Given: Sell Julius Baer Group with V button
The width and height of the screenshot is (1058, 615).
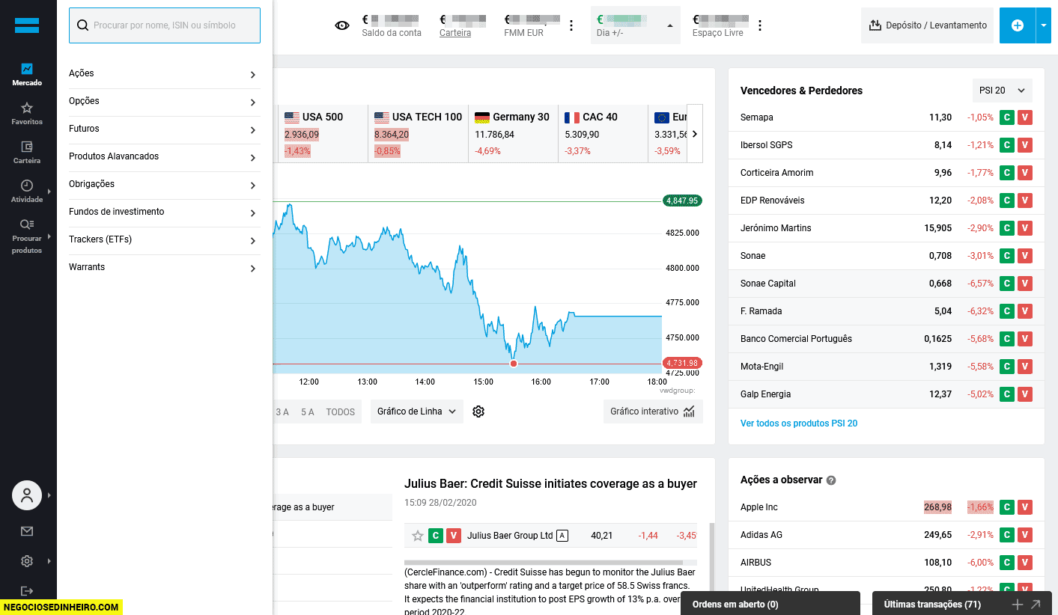Looking at the screenshot, I should coord(454,536).
